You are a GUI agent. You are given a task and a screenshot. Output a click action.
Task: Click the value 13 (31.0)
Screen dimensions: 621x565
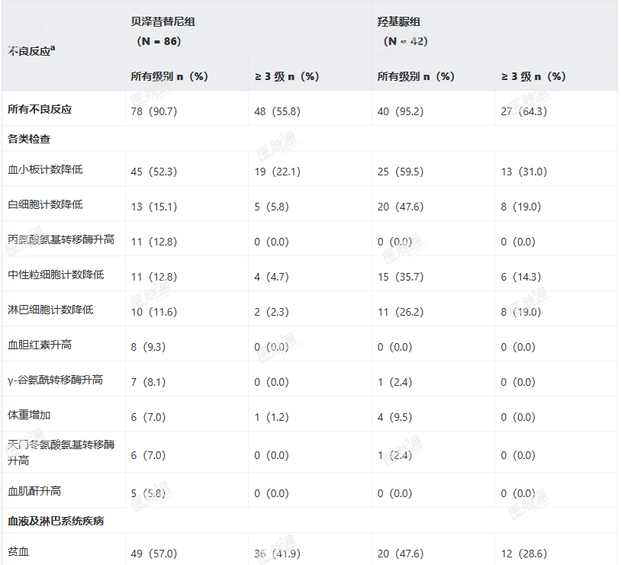coord(524,172)
